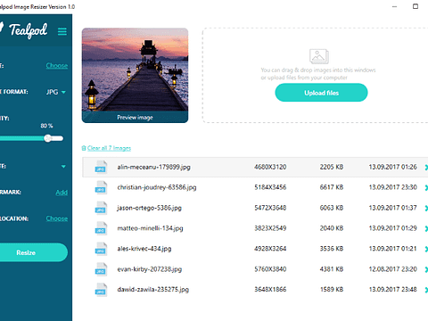Click dimensions 4928X3264
The width and height of the screenshot is (428, 321).
pos(270,249)
